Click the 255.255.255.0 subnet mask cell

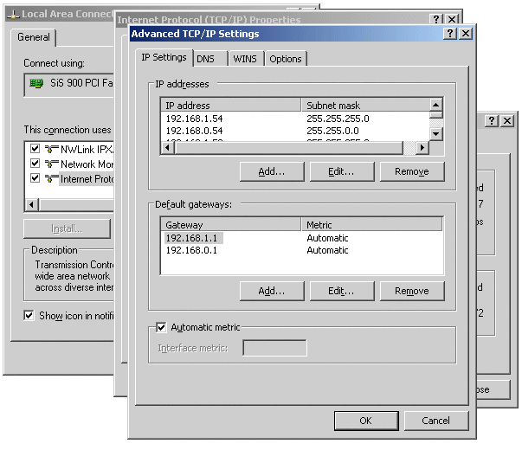(x=338, y=119)
